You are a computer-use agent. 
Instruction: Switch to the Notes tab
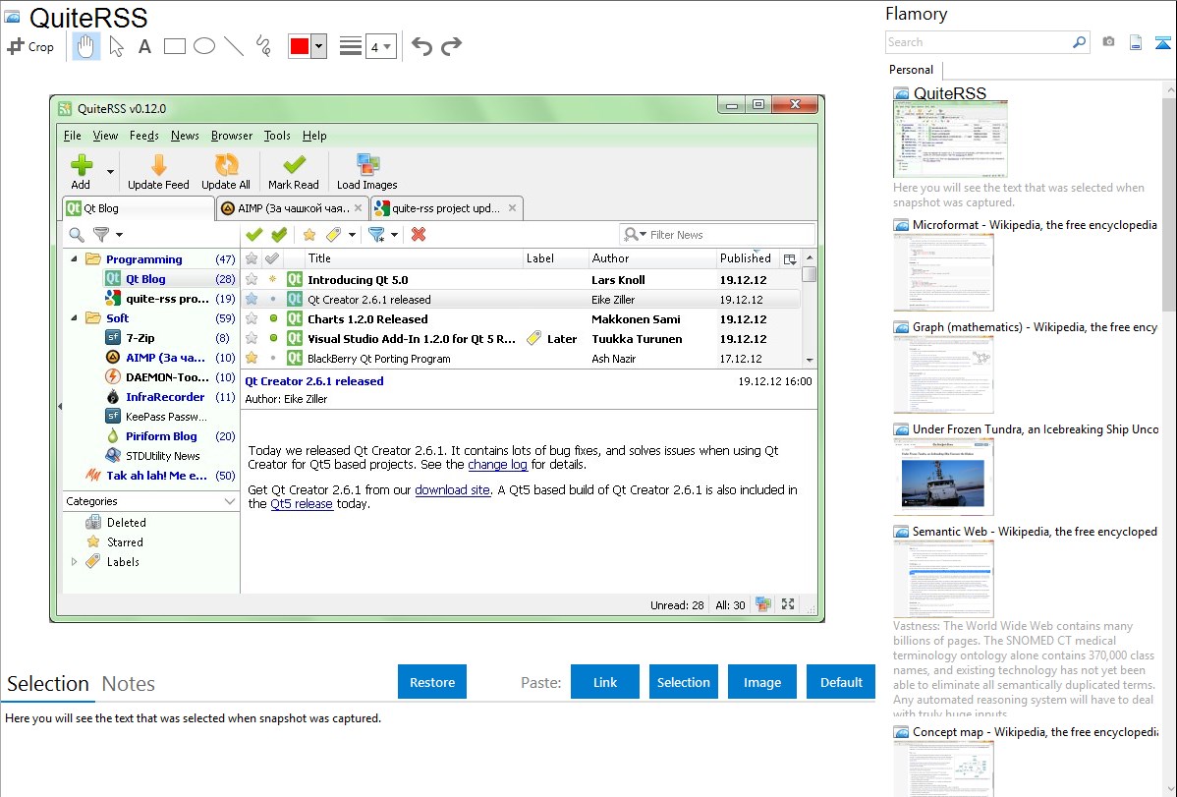pyautogui.click(x=129, y=684)
